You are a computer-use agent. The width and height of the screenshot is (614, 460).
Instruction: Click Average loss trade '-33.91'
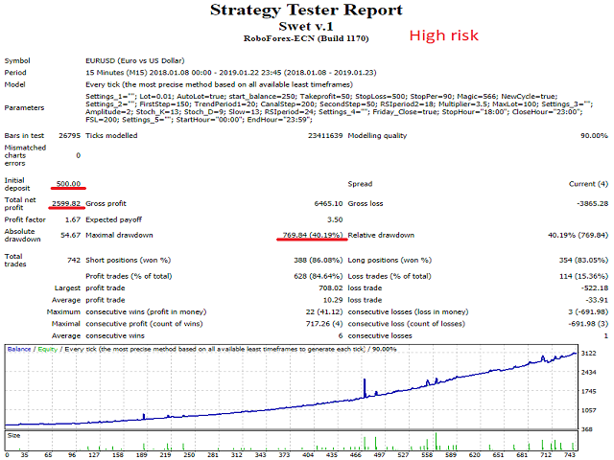tap(597, 300)
